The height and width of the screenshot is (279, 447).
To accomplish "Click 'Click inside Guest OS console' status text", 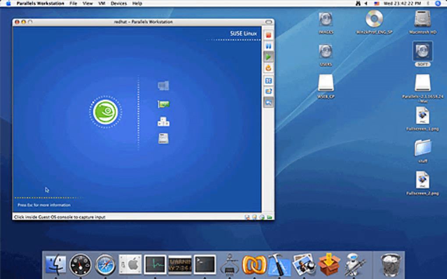I will pyautogui.click(x=60, y=217).
